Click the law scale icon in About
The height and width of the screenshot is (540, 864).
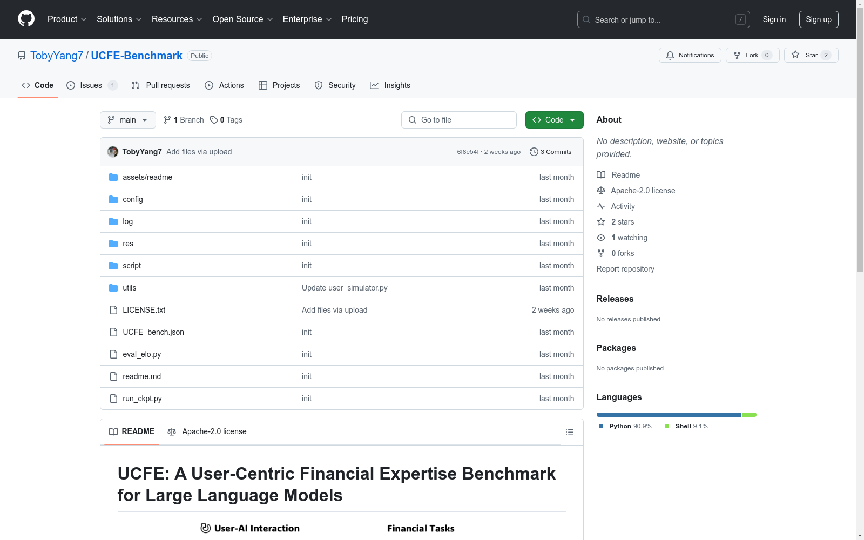pos(601,191)
